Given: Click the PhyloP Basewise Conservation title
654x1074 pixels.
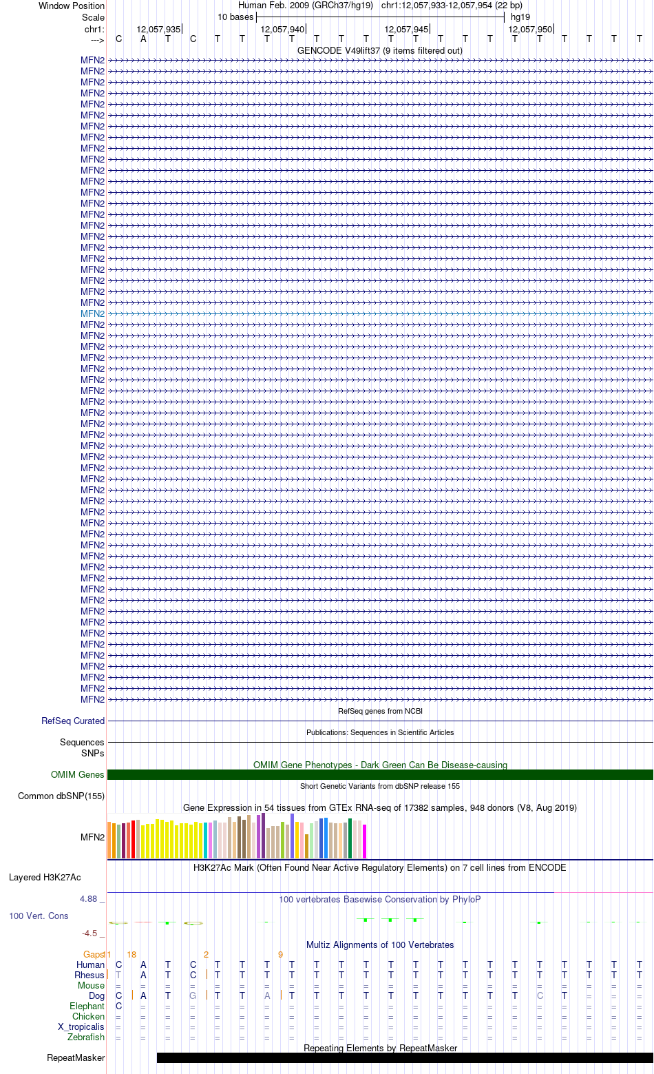Looking at the screenshot, I should [380, 899].
